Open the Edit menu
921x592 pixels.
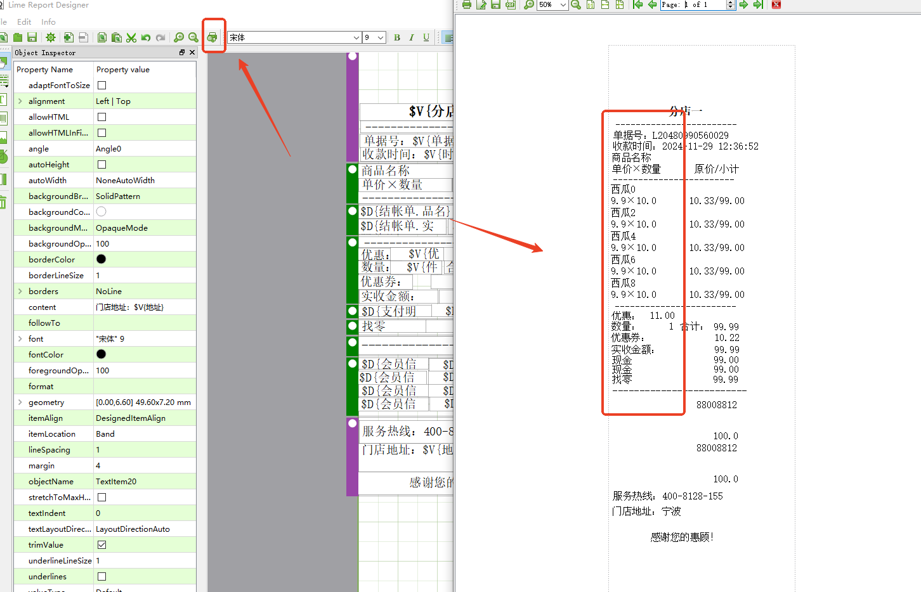coord(24,22)
